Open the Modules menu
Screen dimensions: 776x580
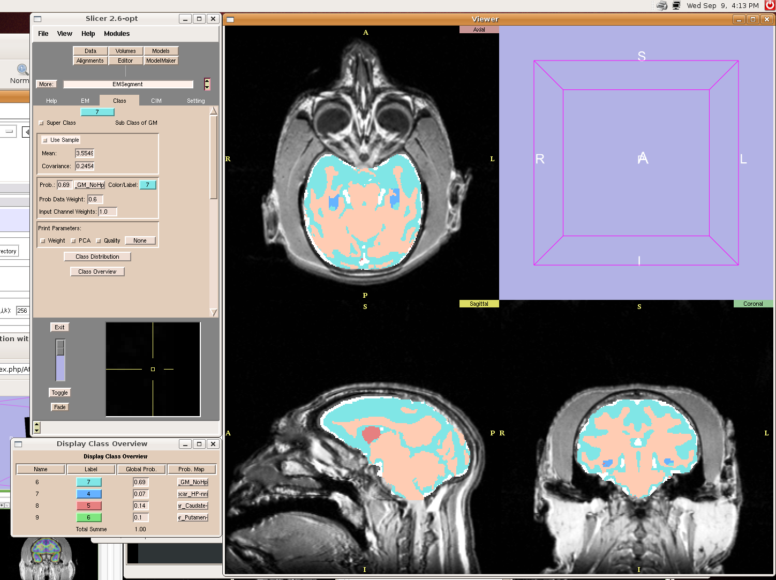pos(117,34)
